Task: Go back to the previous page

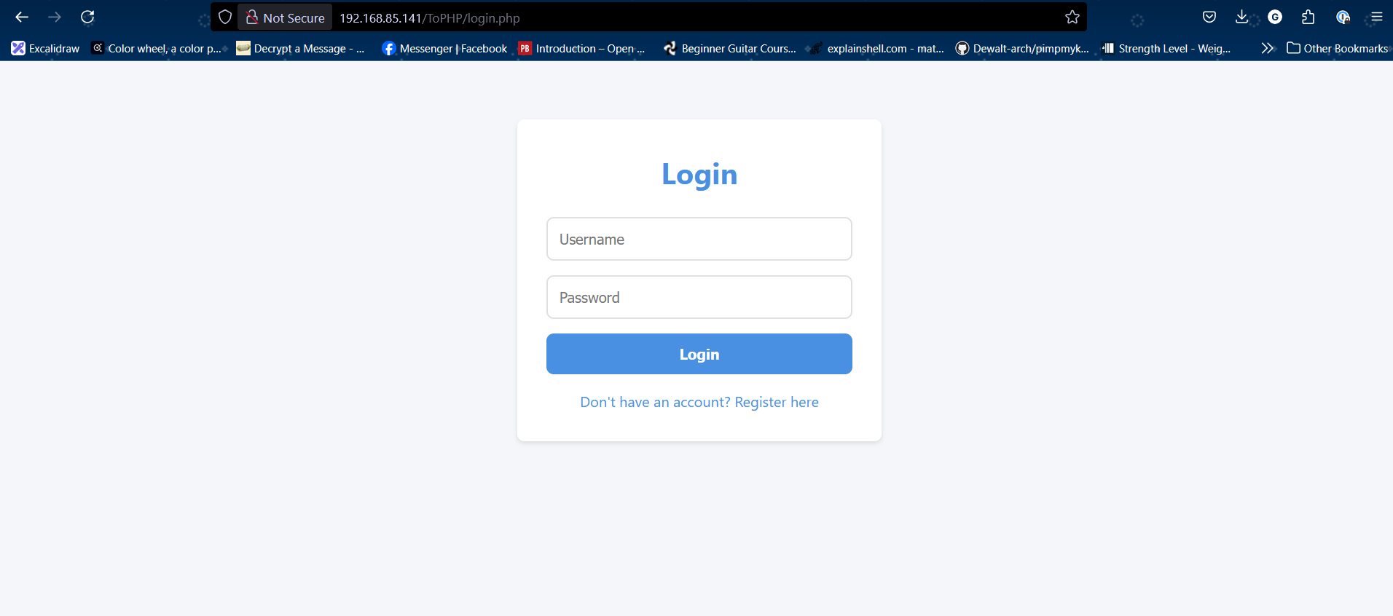Action: pos(22,17)
